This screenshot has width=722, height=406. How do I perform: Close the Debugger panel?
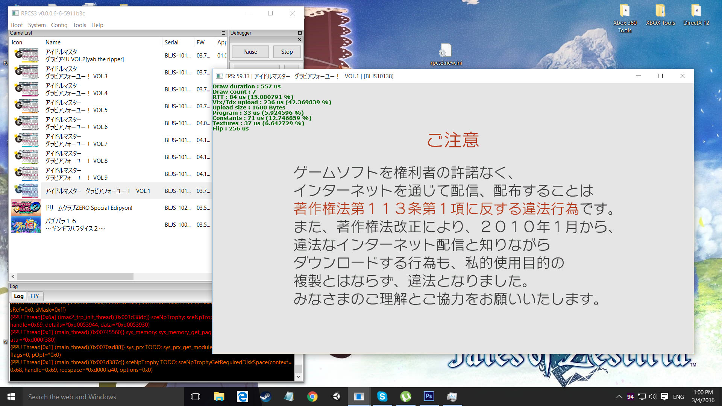[x=300, y=39]
